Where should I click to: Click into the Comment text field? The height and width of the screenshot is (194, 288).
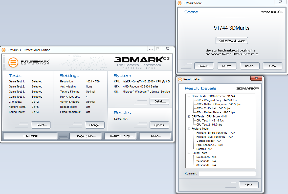point(227,174)
